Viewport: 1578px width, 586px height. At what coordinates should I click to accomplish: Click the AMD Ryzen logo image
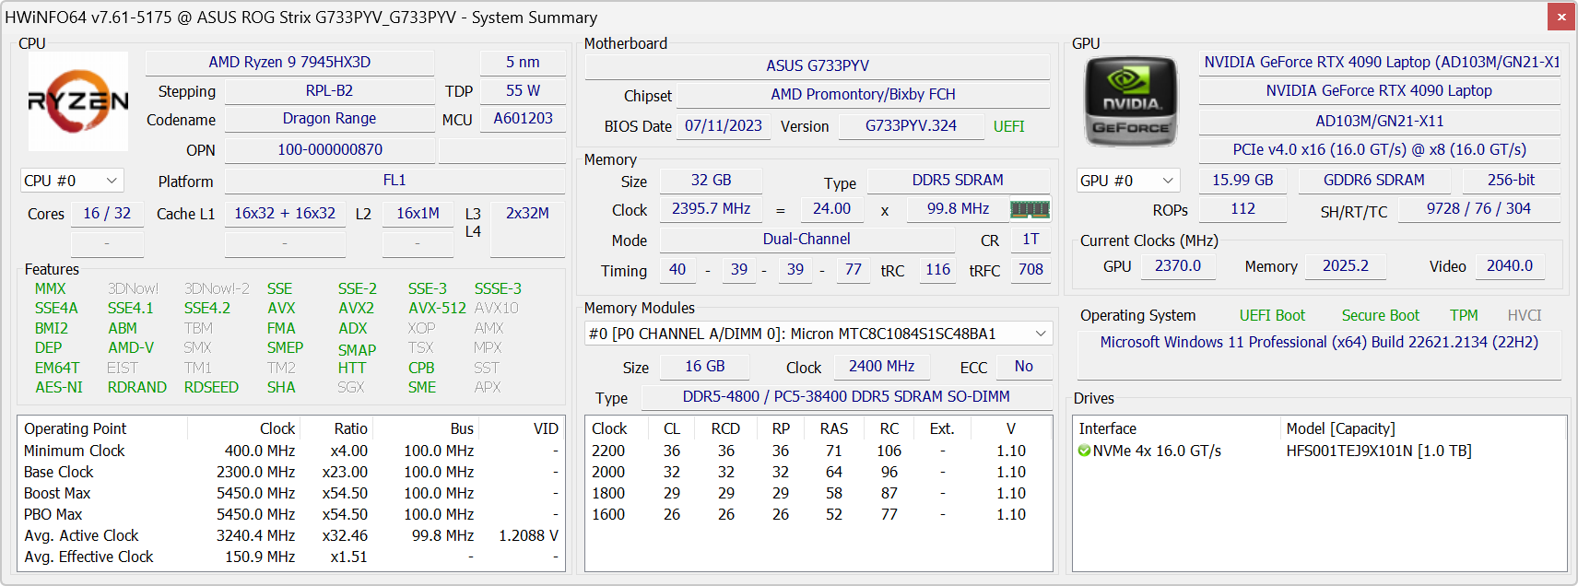coord(78,101)
